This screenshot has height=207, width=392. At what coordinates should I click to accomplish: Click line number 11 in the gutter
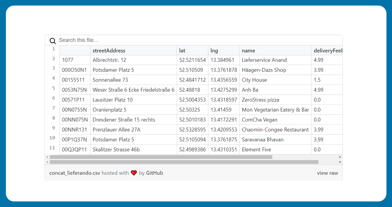pyautogui.click(x=52, y=148)
